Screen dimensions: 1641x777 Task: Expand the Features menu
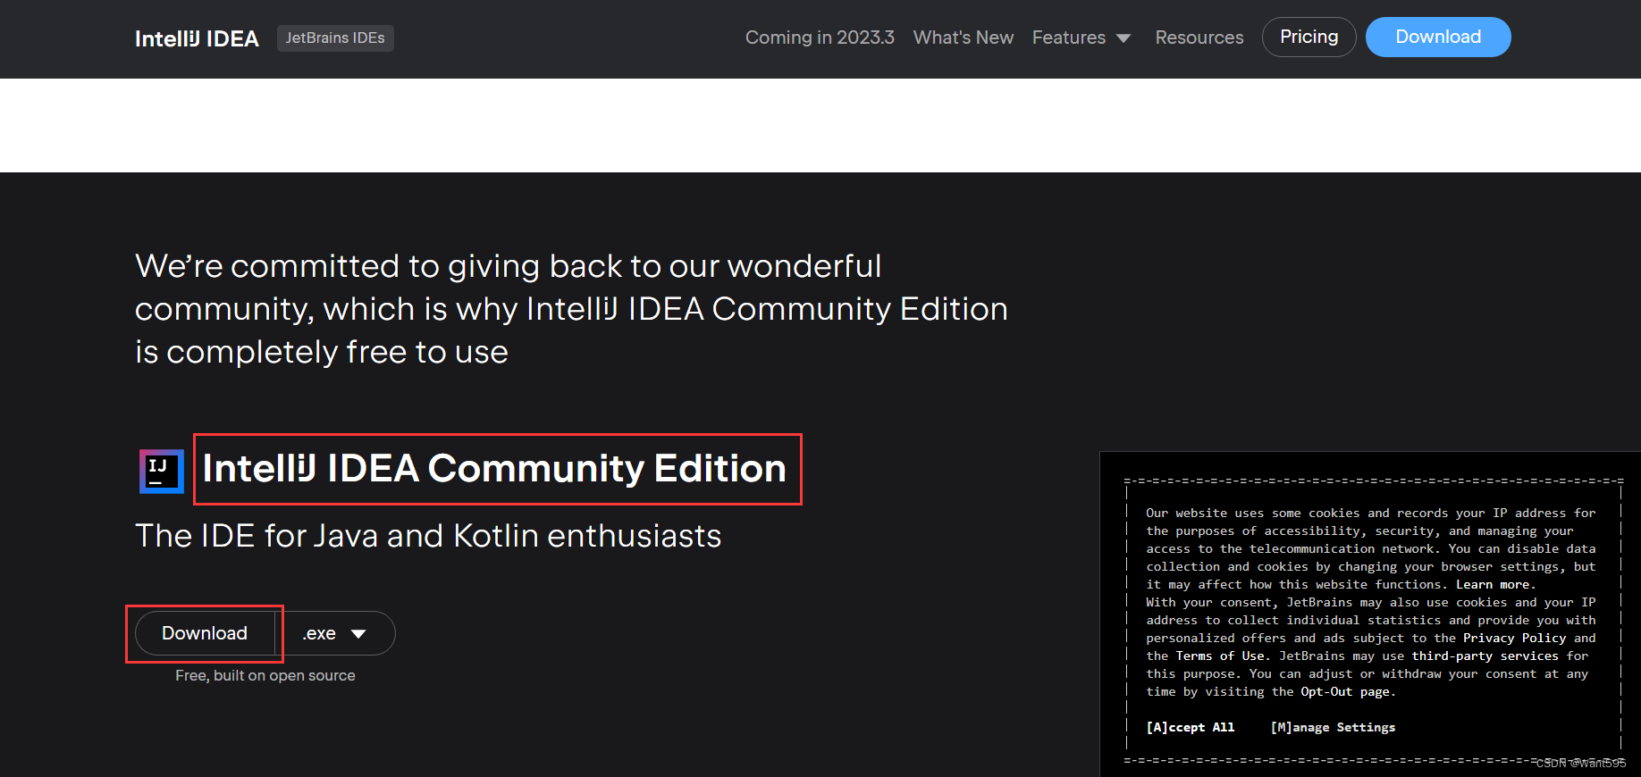tap(1081, 38)
